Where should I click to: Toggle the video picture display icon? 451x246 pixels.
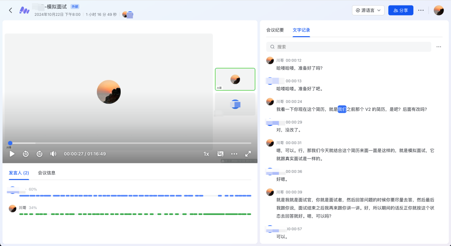220,154
